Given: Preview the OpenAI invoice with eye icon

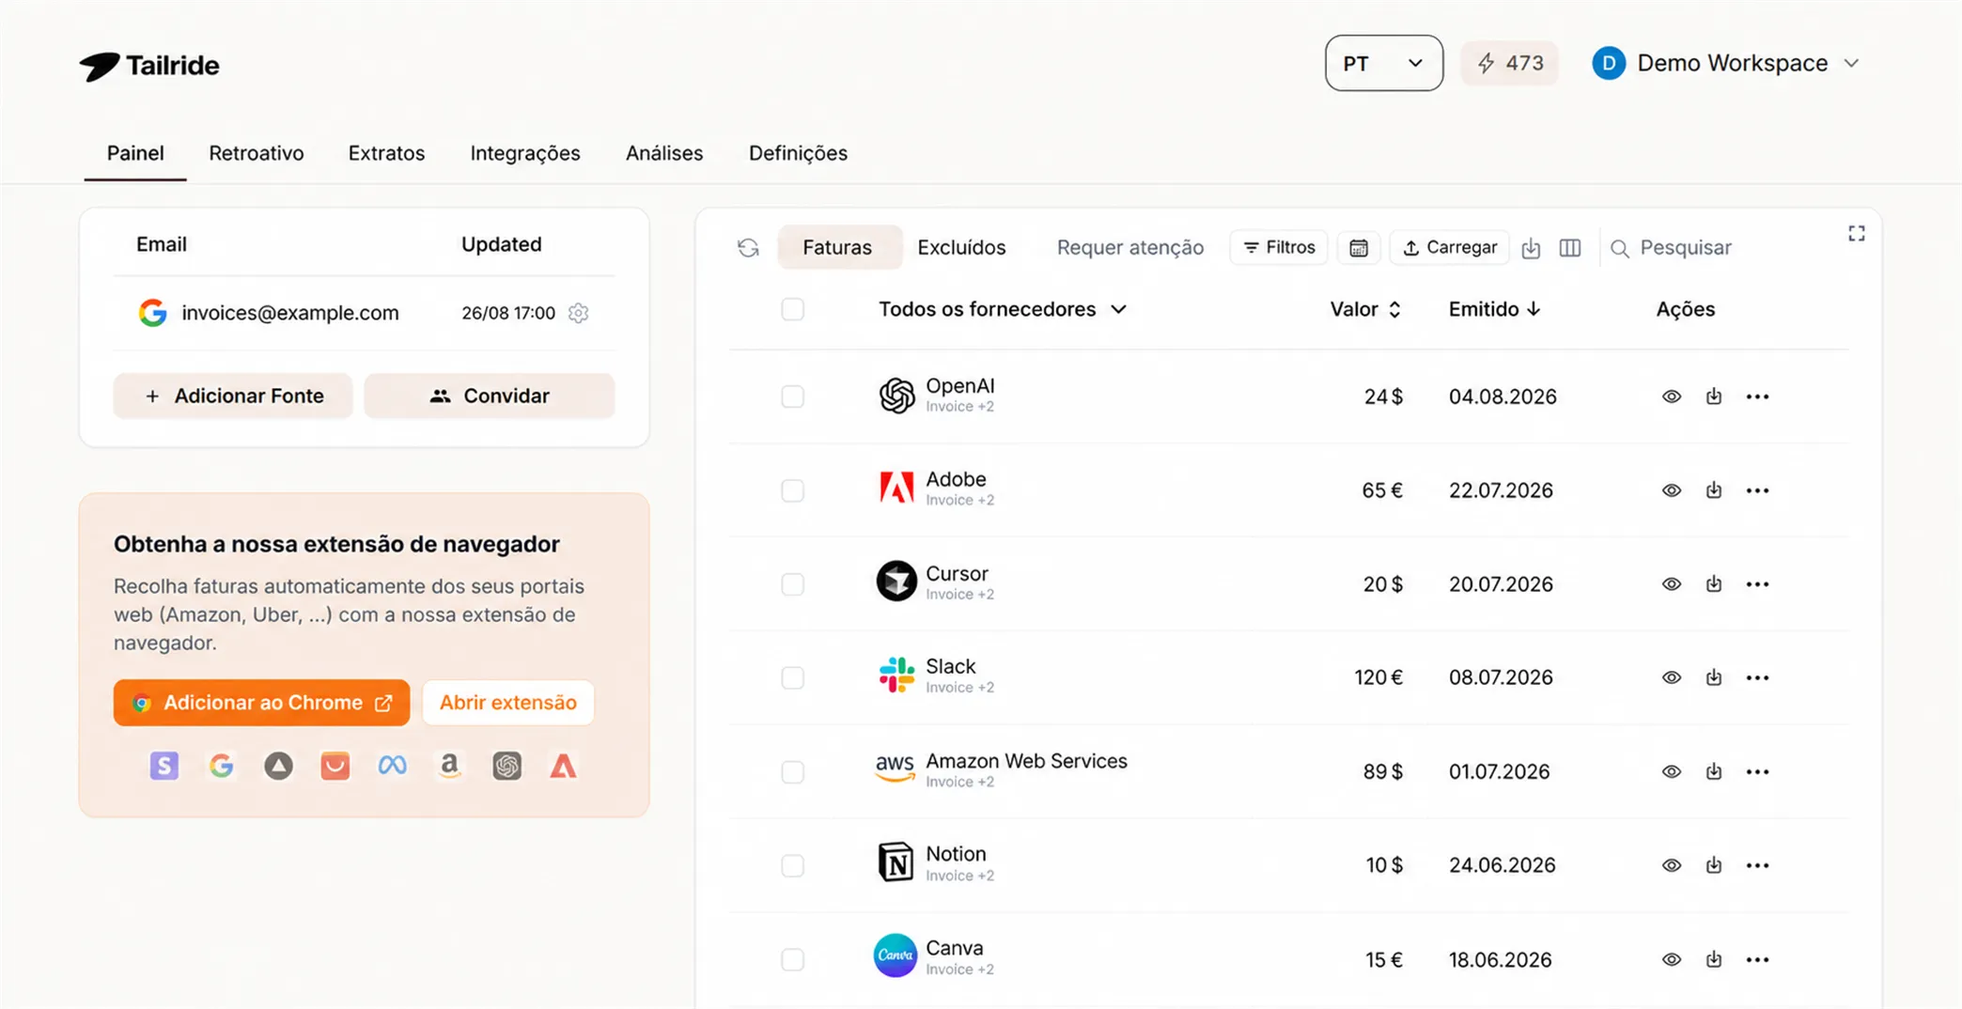Looking at the screenshot, I should (x=1672, y=396).
